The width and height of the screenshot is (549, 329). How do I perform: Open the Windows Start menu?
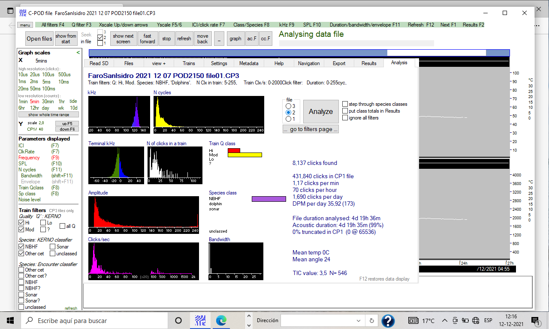pos(10,320)
